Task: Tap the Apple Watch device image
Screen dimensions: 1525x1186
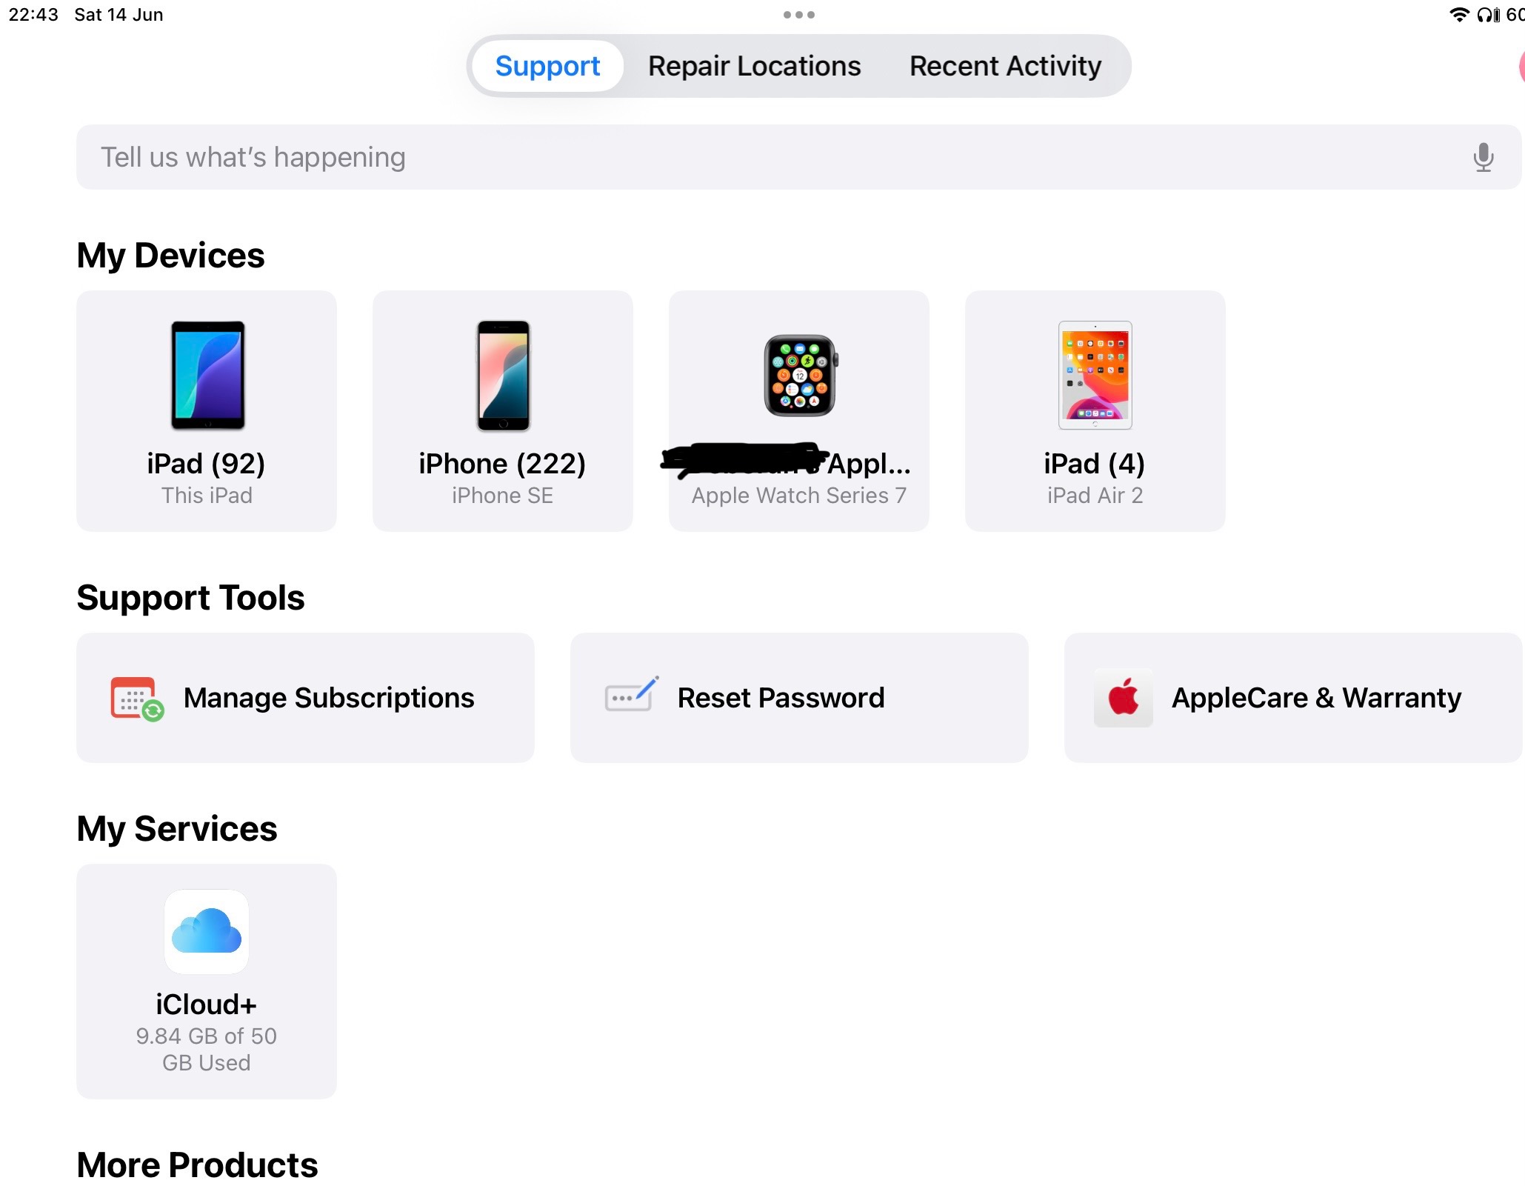Action: (x=801, y=376)
